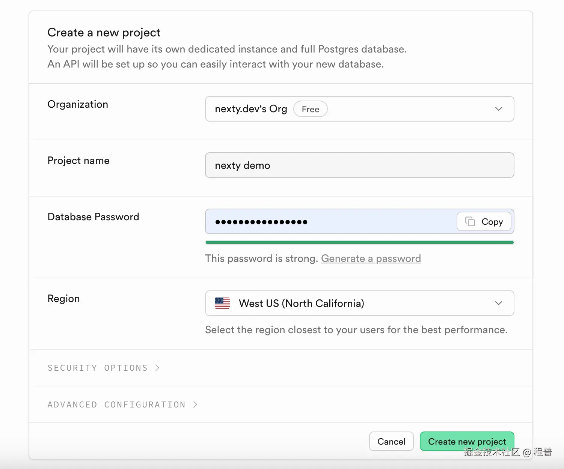Image resolution: width=564 pixels, height=469 pixels.
Task: Click the Organization dropdown chevron
Action: [x=499, y=109]
